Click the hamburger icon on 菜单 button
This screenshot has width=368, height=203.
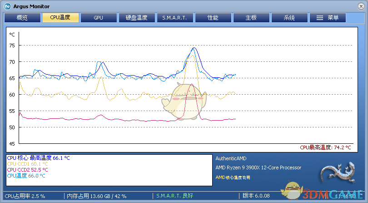(x=320, y=18)
